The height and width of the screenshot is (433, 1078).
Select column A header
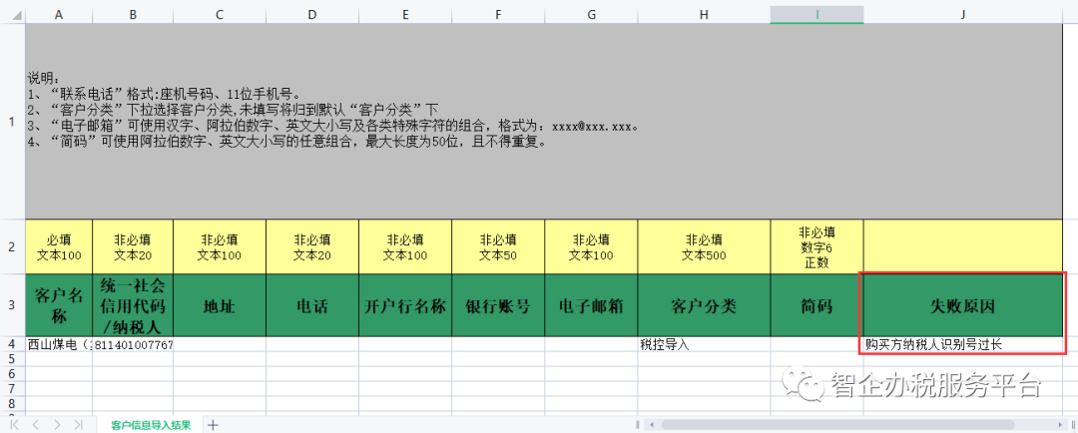pos(59,14)
